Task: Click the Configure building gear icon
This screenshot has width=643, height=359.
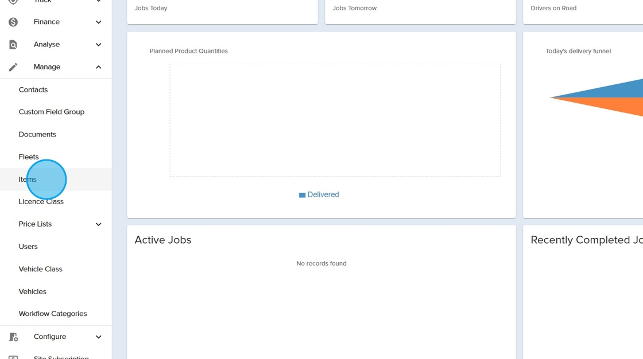Action: coord(13,337)
